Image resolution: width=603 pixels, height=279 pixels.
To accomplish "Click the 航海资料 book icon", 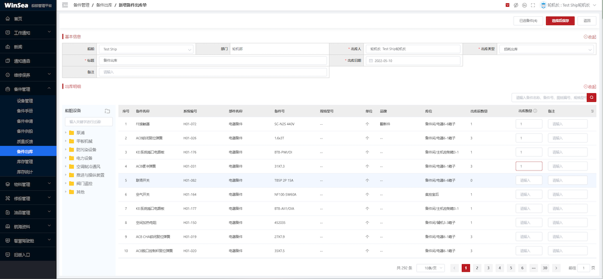I will tap(8, 227).
